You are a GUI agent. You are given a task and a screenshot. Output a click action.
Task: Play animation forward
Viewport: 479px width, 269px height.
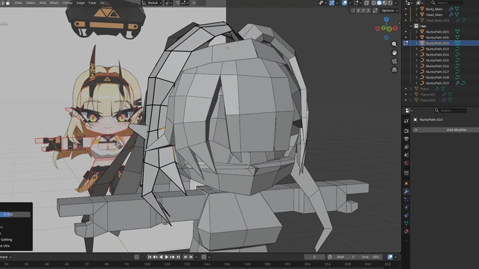point(166,257)
